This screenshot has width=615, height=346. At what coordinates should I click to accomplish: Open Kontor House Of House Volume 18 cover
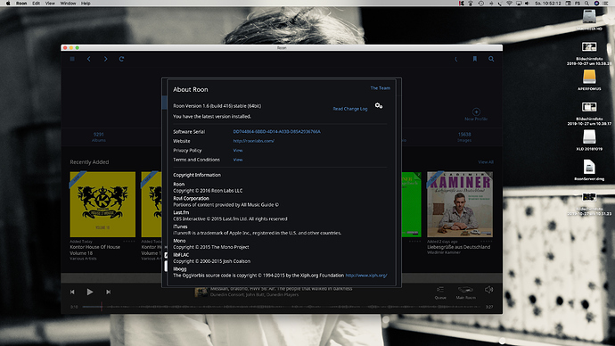pyautogui.click(x=102, y=204)
